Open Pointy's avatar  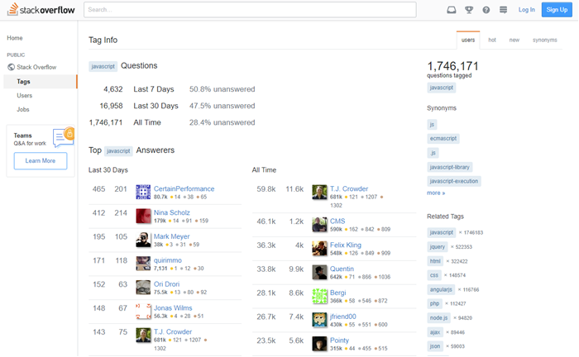click(319, 344)
